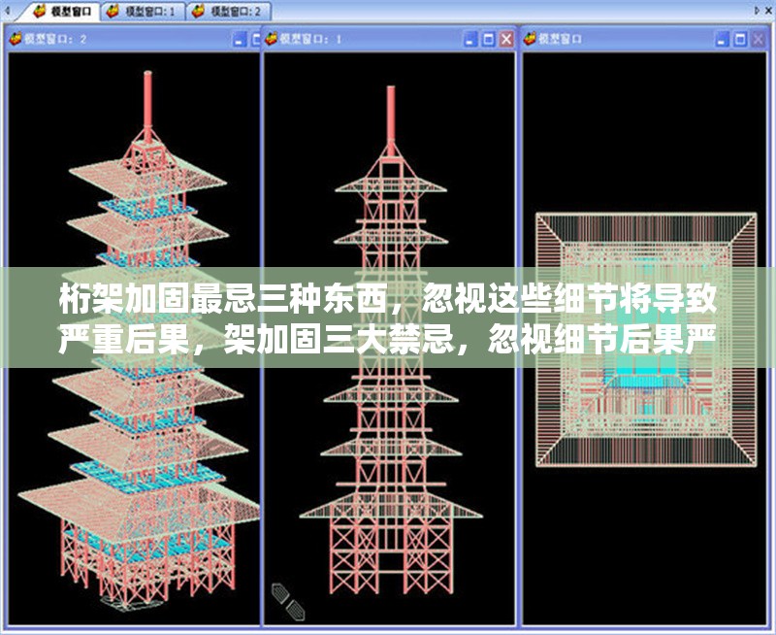Click the 模型窗口:1 title bar icon
The height and width of the screenshot is (635, 776).
tap(272, 39)
